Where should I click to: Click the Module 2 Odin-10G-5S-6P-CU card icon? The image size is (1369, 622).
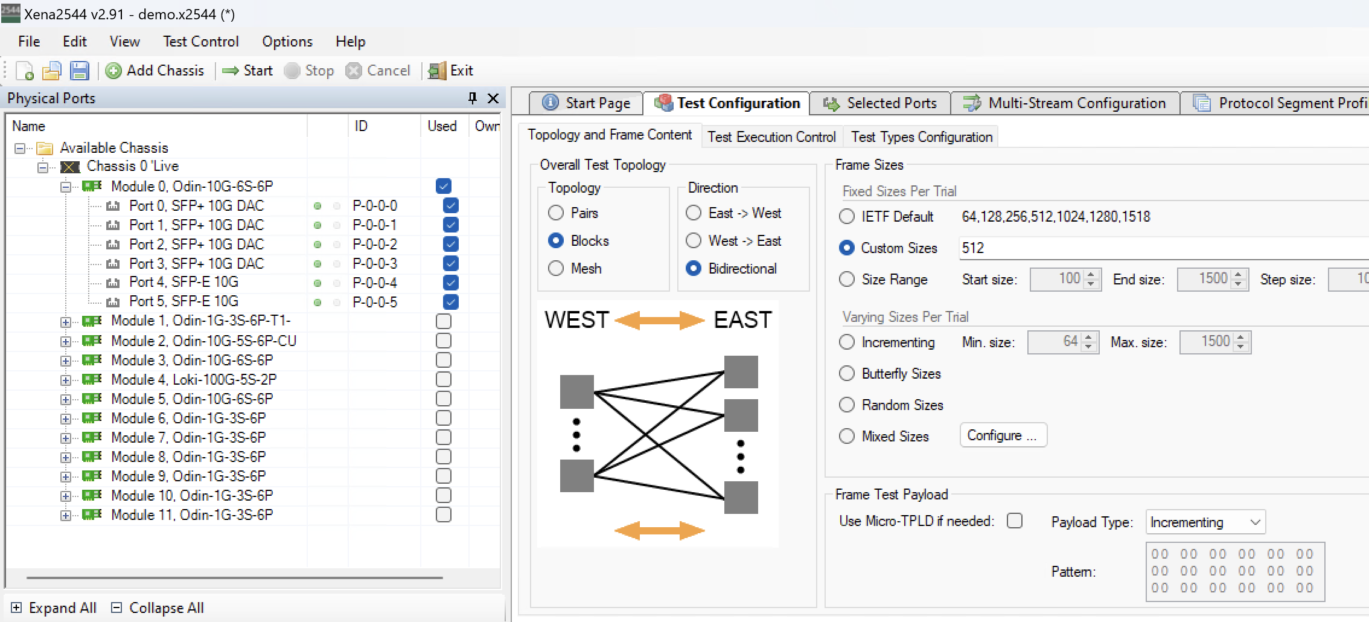tap(92, 341)
